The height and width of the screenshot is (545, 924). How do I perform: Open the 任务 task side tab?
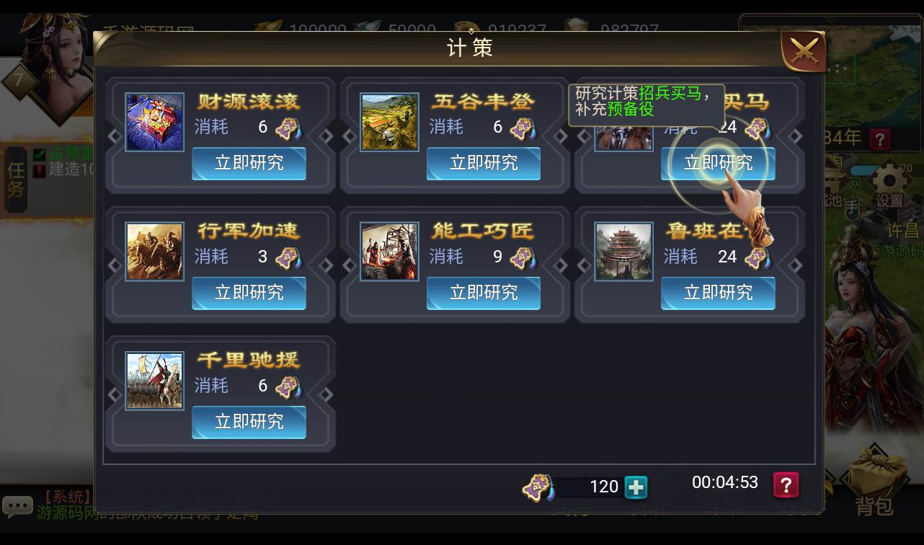click(16, 180)
